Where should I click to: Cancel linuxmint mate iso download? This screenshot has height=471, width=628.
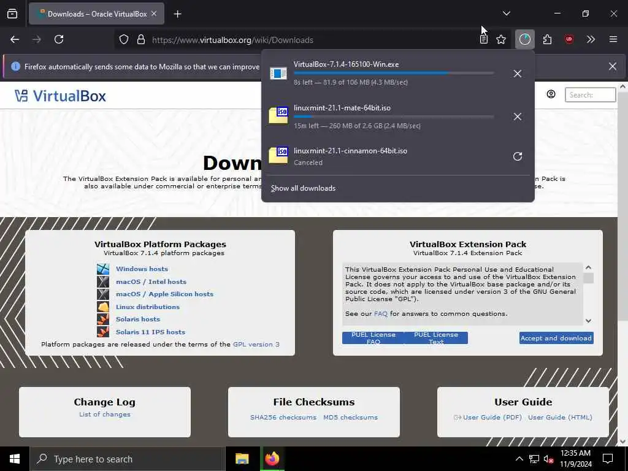coord(518,117)
